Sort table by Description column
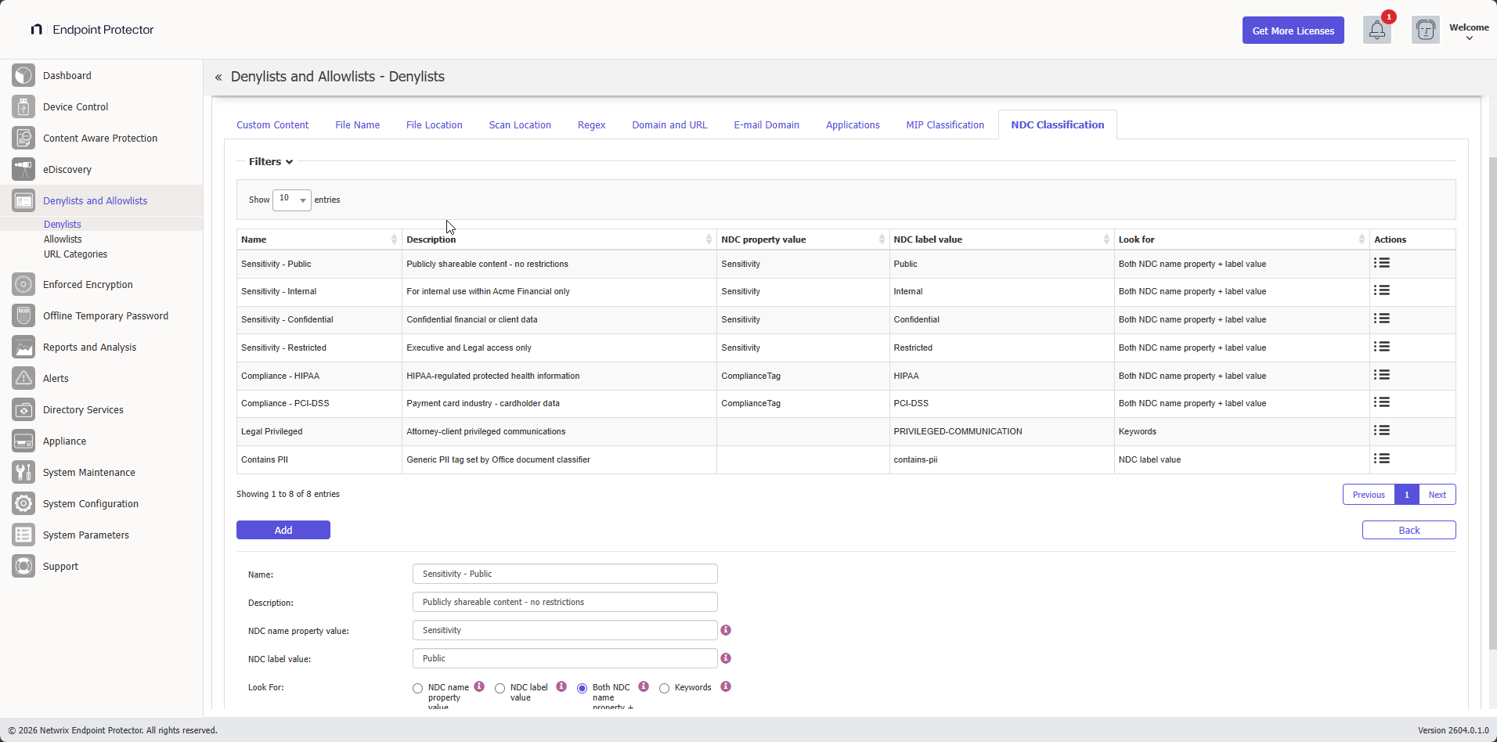1497x742 pixels. [x=559, y=240]
